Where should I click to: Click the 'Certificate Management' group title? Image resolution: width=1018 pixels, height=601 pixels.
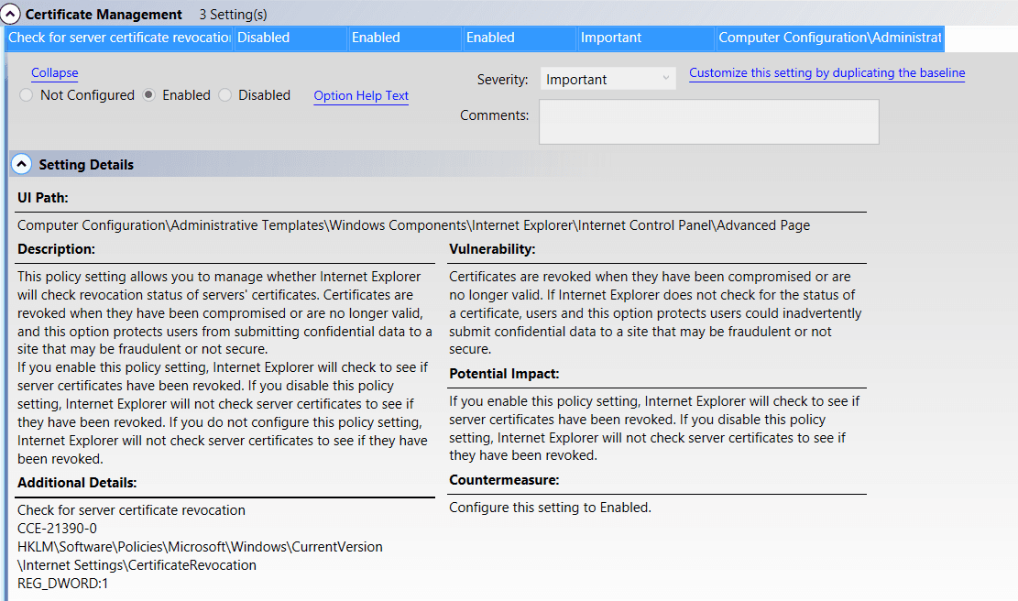(104, 15)
